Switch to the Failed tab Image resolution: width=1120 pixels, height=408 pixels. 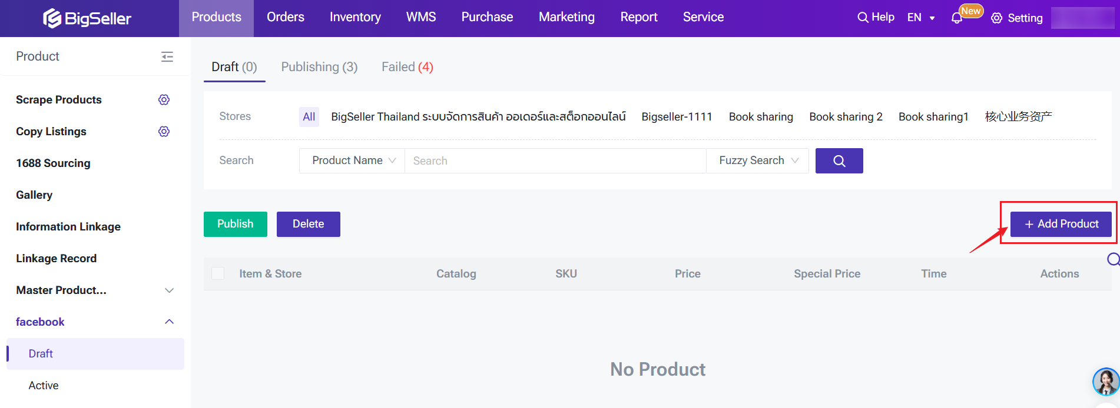click(407, 67)
